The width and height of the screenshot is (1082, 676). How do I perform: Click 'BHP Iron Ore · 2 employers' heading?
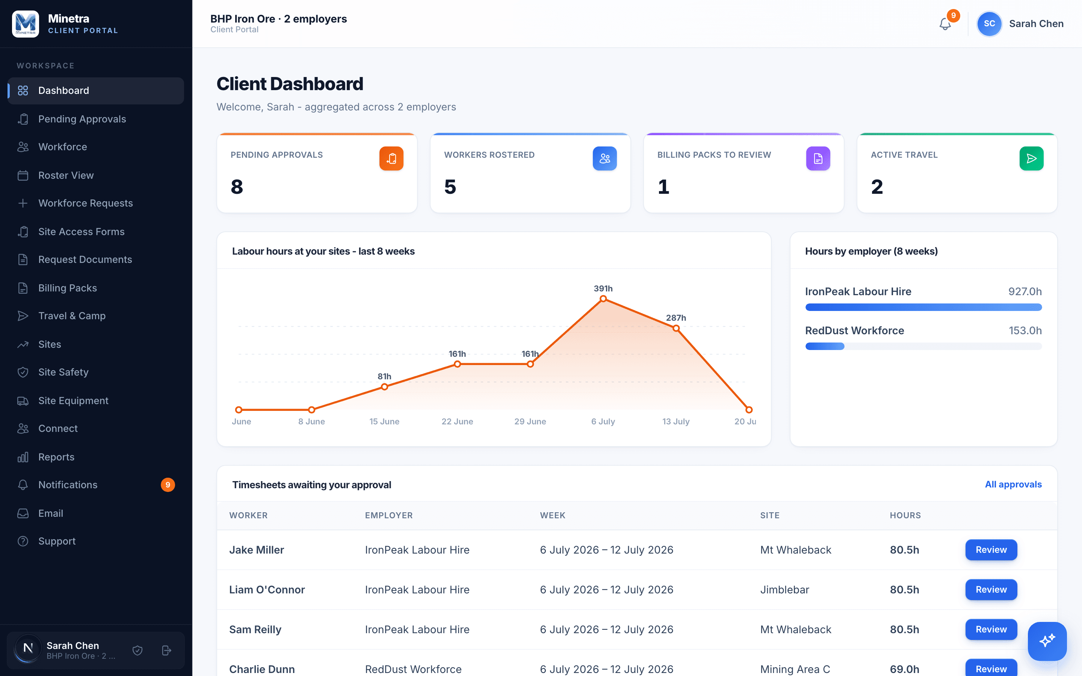tap(278, 19)
